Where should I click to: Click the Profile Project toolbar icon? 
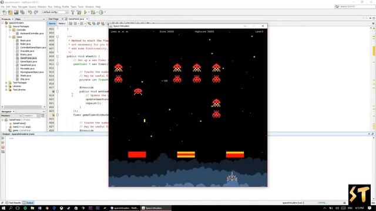coord(101,12)
